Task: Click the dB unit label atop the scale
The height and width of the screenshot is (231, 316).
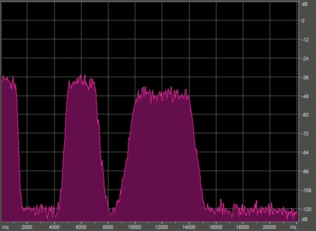Action: (305, 4)
